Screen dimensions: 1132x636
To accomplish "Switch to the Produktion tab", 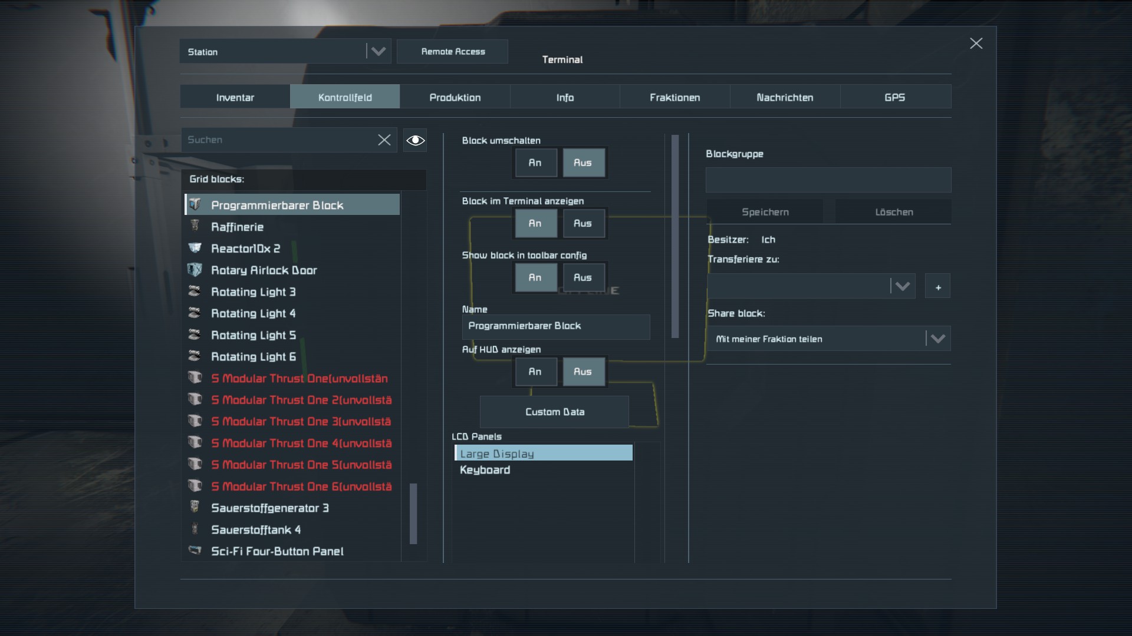I will [x=455, y=97].
